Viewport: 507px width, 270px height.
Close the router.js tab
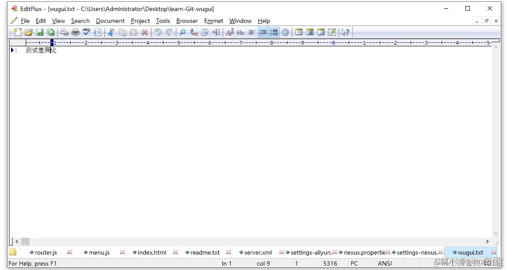pos(69,252)
